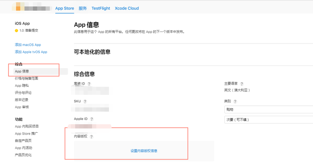Switch to the TestFlight tab
The height and width of the screenshot is (168, 313).
101,8
